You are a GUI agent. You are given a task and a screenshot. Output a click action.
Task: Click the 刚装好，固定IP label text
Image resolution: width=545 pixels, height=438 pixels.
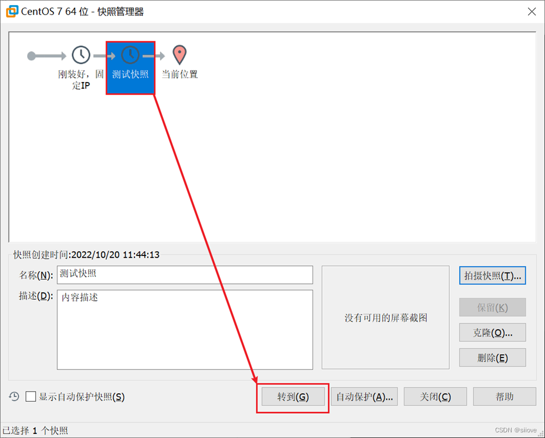[81, 79]
